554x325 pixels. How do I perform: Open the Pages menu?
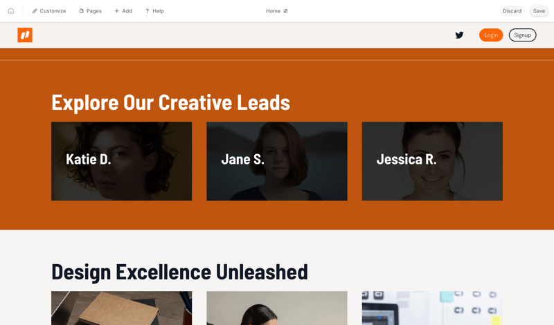(x=91, y=11)
